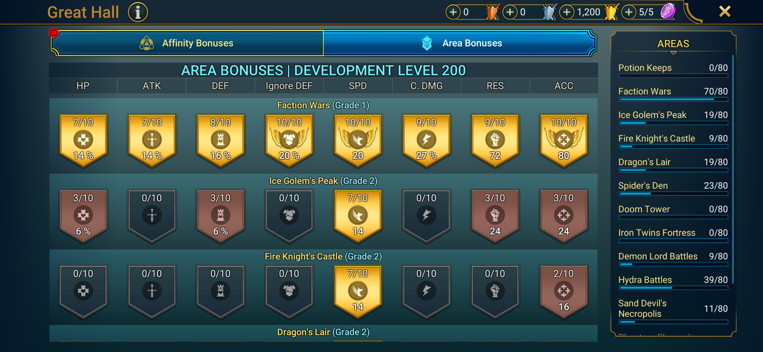This screenshot has width=763, height=352.
Task: Select Faction Wars ACC 10/10 badge
Action: [564, 140]
